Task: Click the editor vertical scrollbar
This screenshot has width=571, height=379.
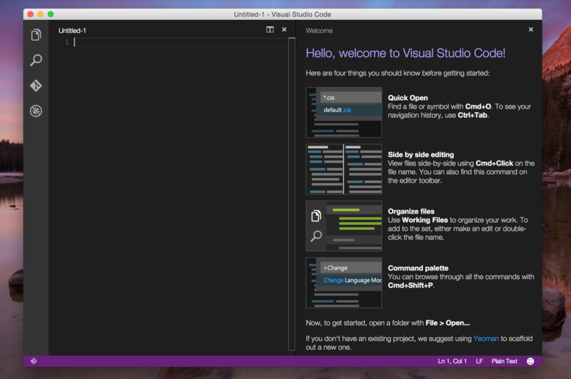Action: [x=292, y=194]
